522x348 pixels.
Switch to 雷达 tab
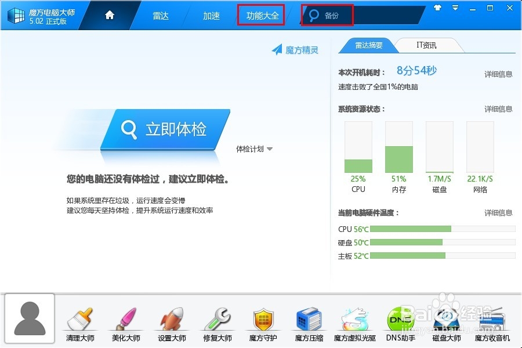click(161, 16)
